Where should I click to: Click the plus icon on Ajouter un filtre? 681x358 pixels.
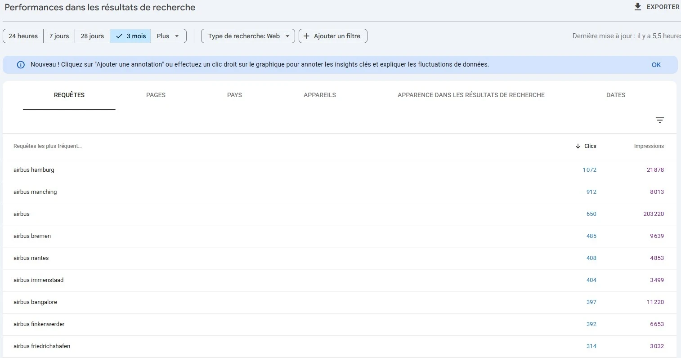[x=306, y=36]
